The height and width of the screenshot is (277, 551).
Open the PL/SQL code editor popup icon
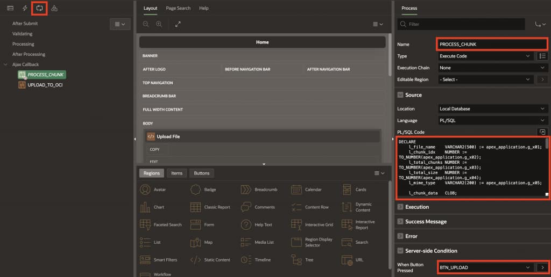pyautogui.click(x=542, y=132)
